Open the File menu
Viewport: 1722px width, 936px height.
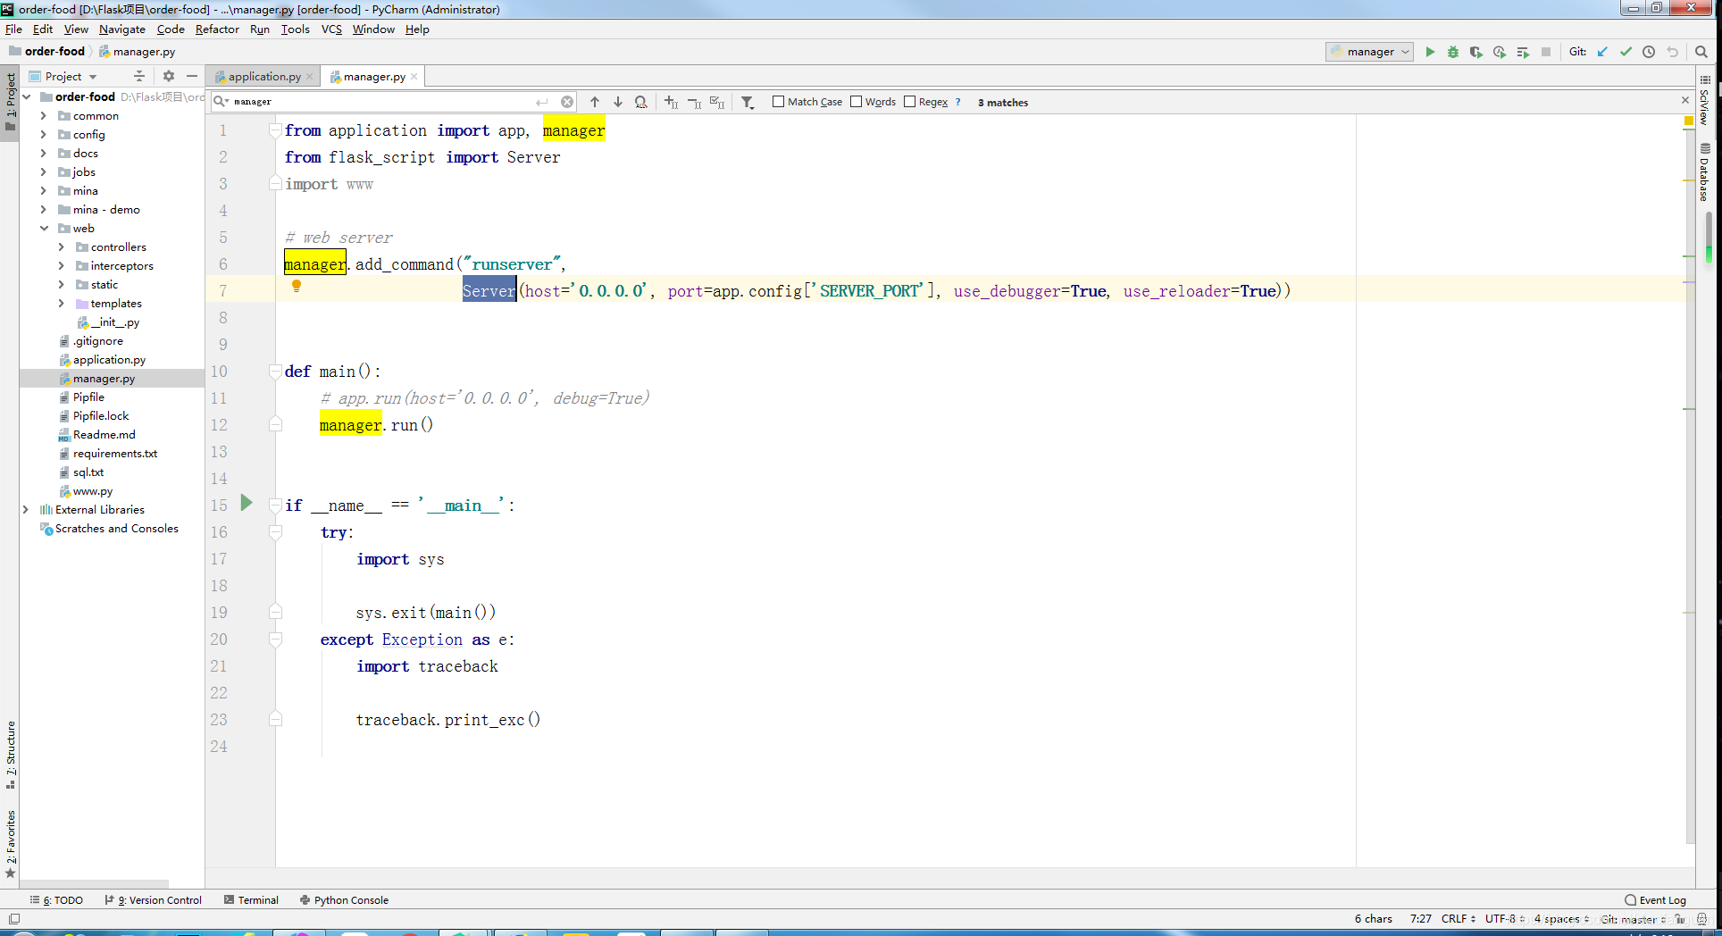click(x=13, y=29)
